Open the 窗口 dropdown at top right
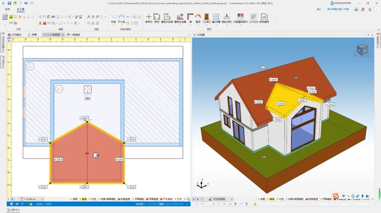Image resolution: width=381 pixels, height=213 pixels. (x=319, y=8)
